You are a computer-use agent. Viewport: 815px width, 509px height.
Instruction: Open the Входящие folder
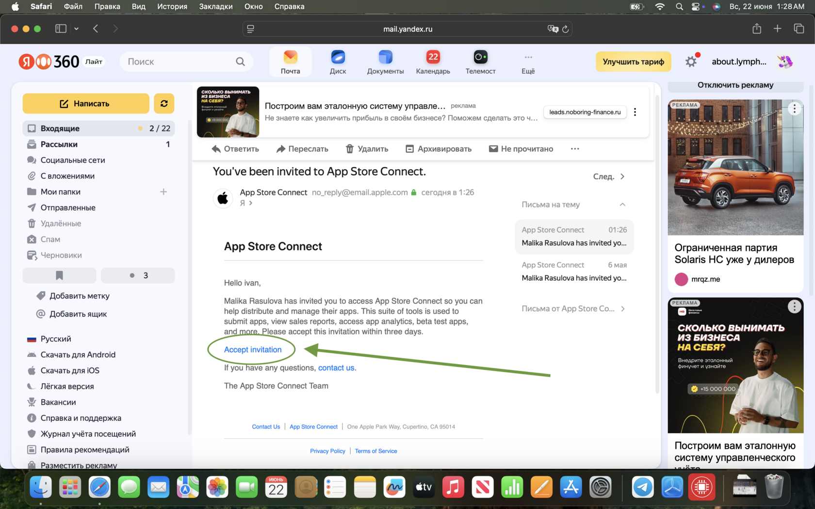pos(99,128)
